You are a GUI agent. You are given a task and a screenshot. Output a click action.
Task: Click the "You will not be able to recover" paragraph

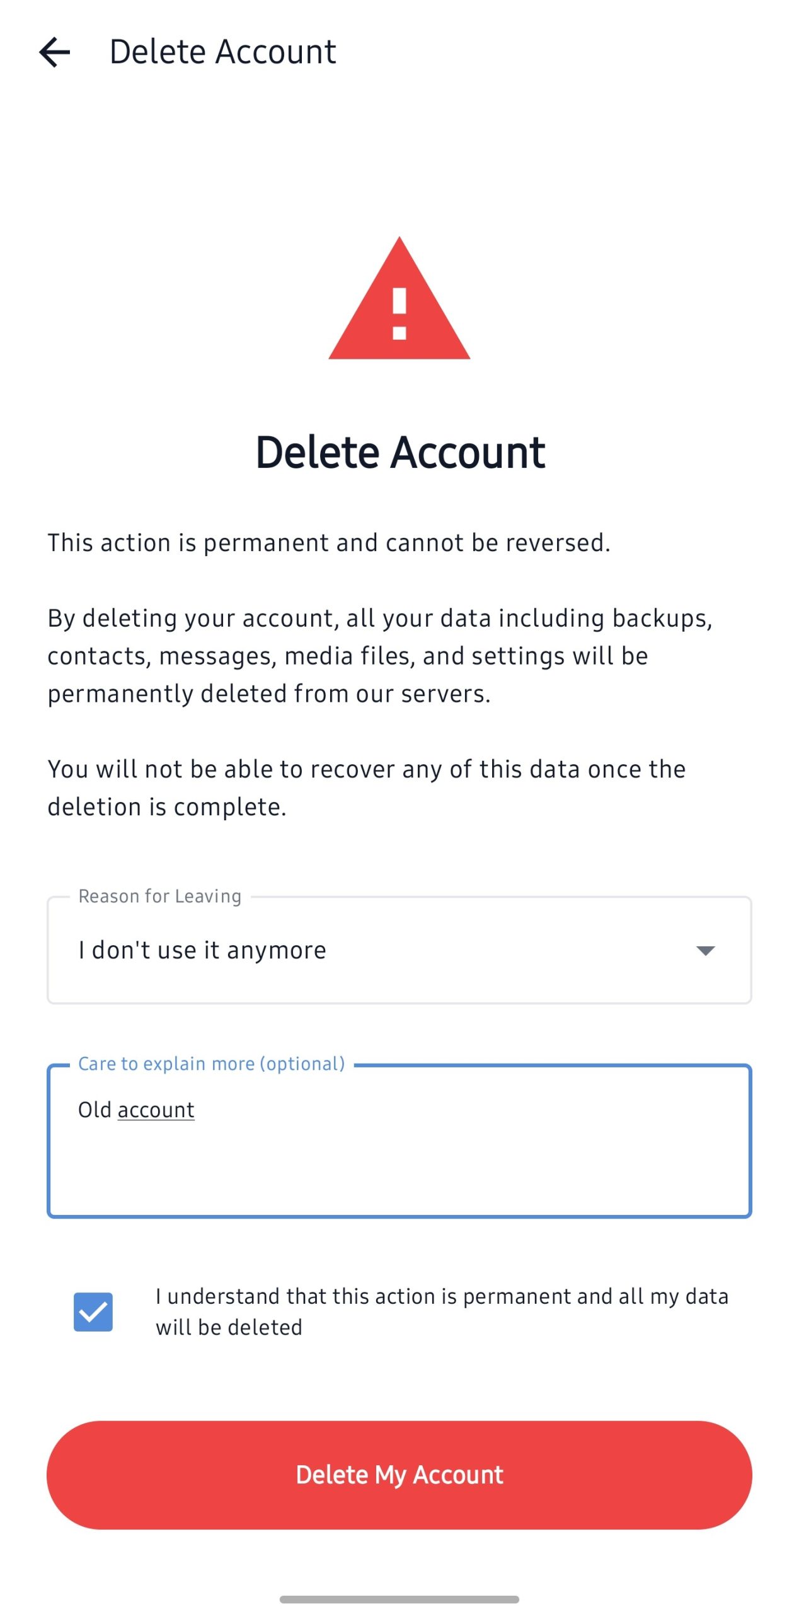pyautogui.click(x=365, y=787)
